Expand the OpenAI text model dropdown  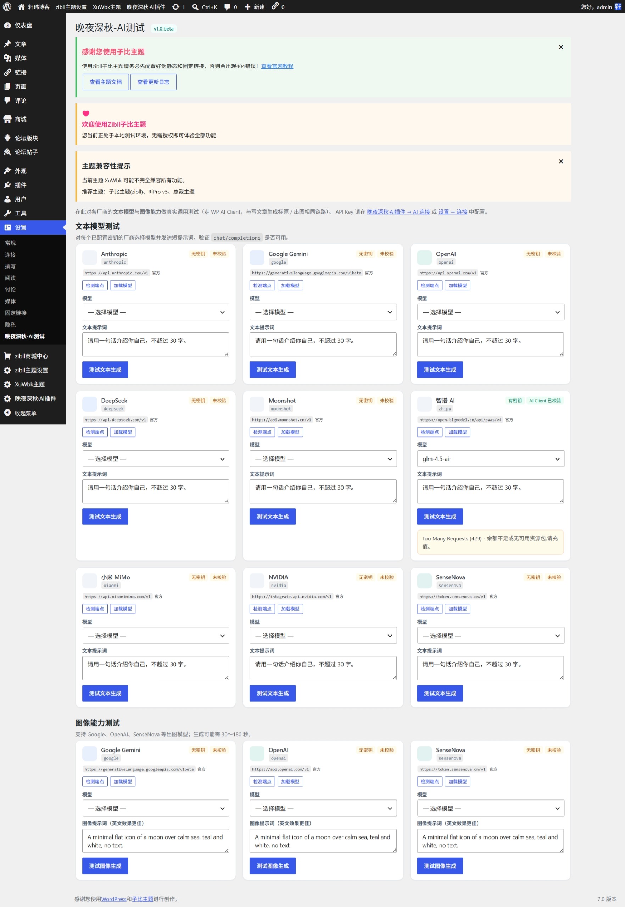pyautogui.click(x=491, y=312)
